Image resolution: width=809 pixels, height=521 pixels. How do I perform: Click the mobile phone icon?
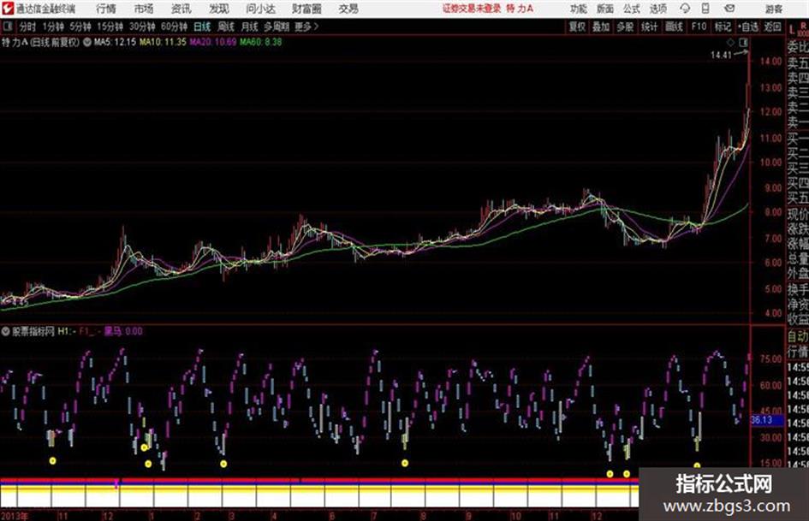(x=705, y=9)
